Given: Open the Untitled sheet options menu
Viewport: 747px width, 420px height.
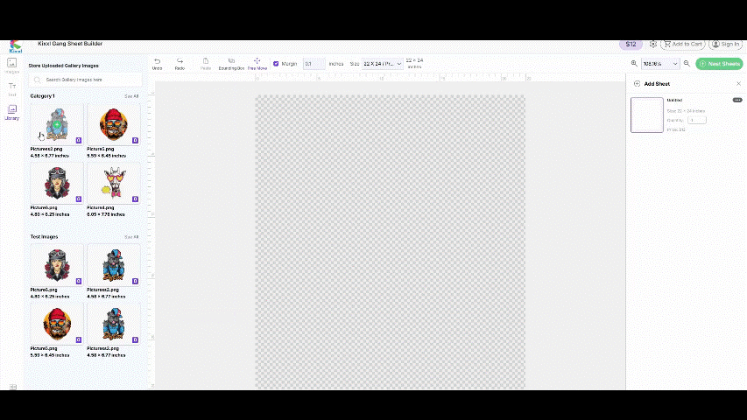Looking at the screenshot, I should pyautogui.click(x=737, y=101).
